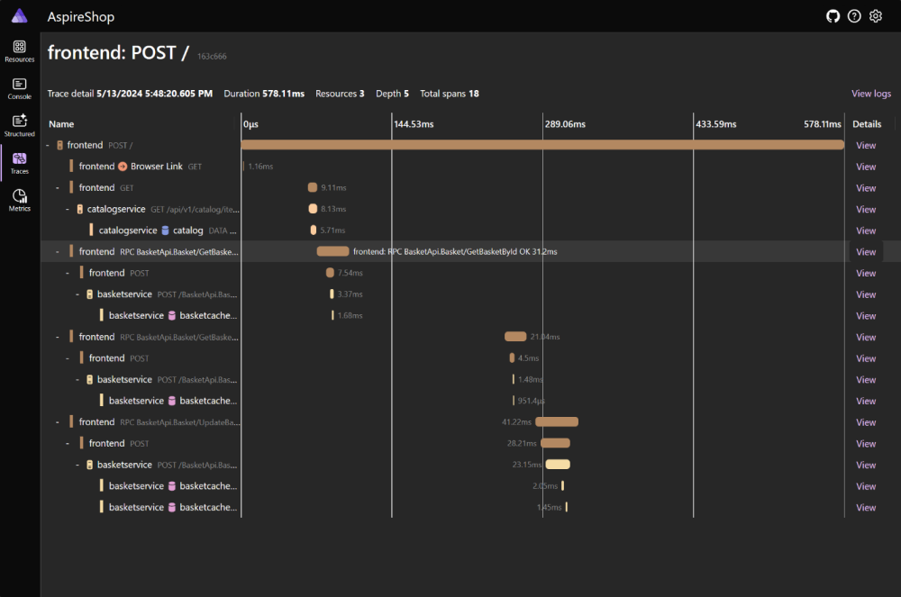
Task: Go to Console in sidebar
Action: [x=20, y=89]
